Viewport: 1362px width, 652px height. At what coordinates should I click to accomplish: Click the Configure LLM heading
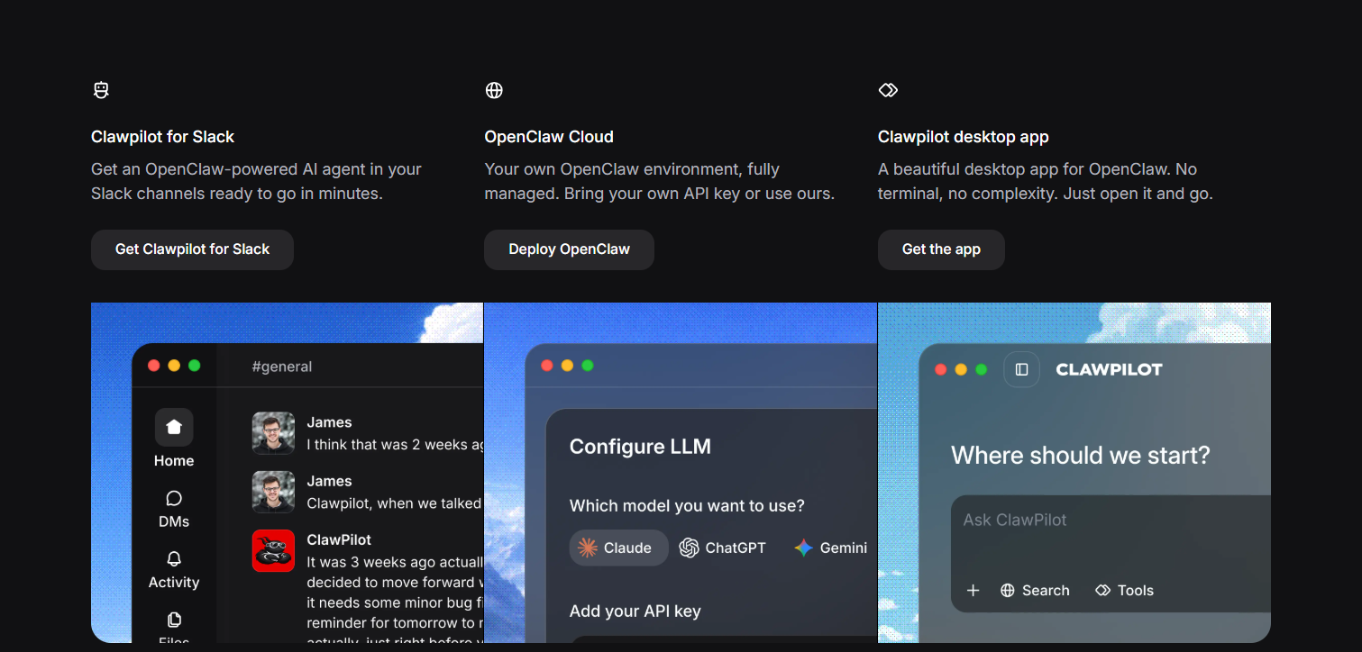click(640, 447)
